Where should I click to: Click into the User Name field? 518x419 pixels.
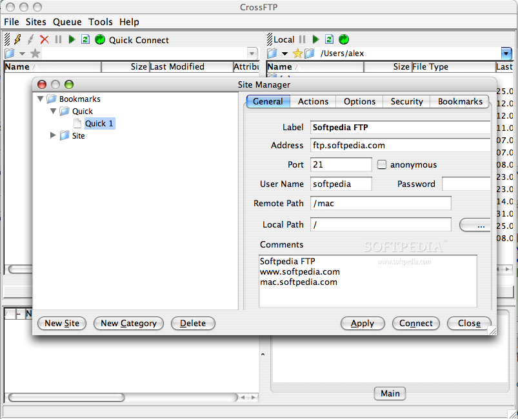pos(341,184)
